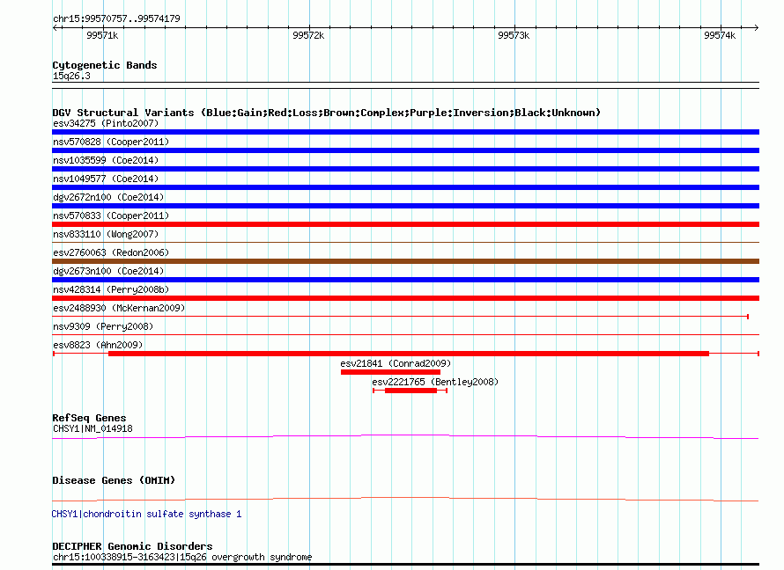The width and height of the screenshot is (784, 570).
Task: Open the nsv9309 (Perry2008) variant label
Action: [103, 326]
